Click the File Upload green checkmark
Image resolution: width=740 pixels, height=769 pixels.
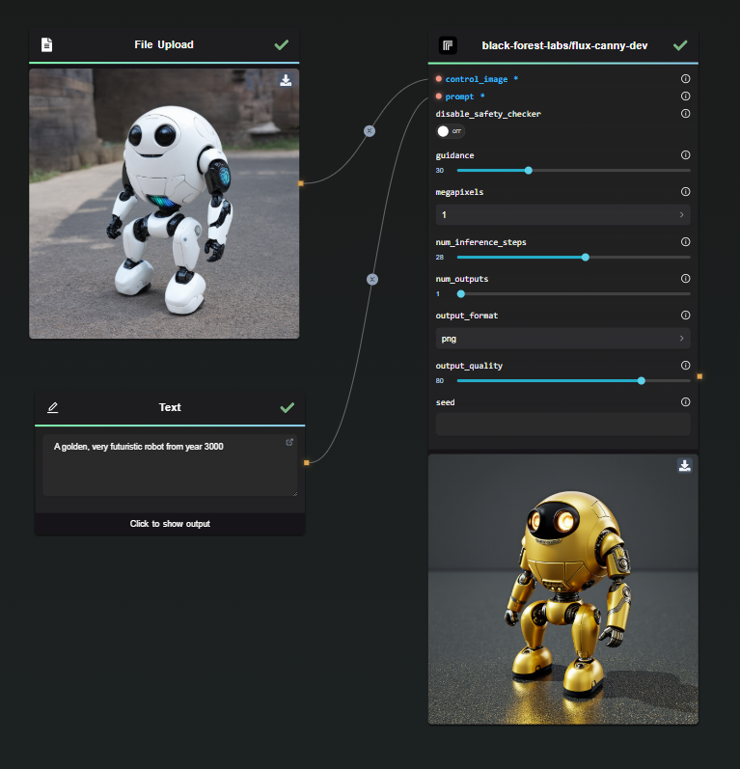click(x=282, y=45)
